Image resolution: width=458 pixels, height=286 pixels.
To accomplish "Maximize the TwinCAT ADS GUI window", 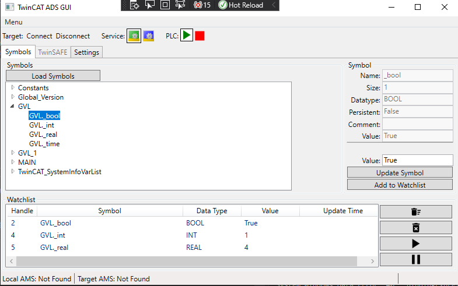I will pos(418,7).
